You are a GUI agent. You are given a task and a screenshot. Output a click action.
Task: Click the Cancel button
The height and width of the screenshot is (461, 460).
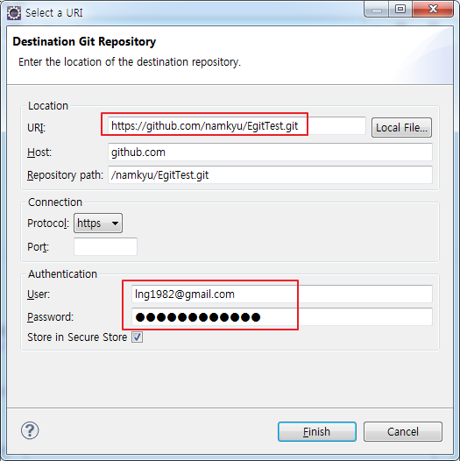(403, 432)
